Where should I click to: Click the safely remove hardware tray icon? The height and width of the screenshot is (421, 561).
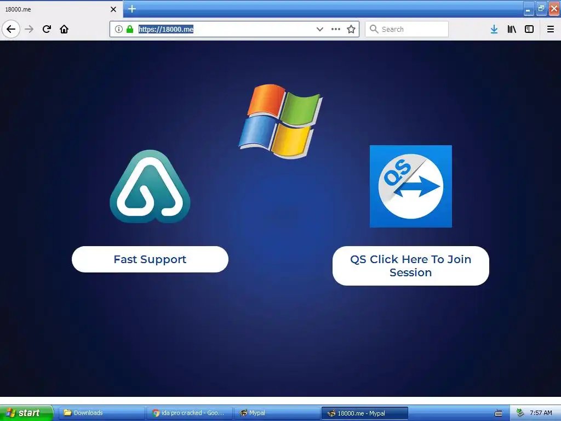[520, 413]
